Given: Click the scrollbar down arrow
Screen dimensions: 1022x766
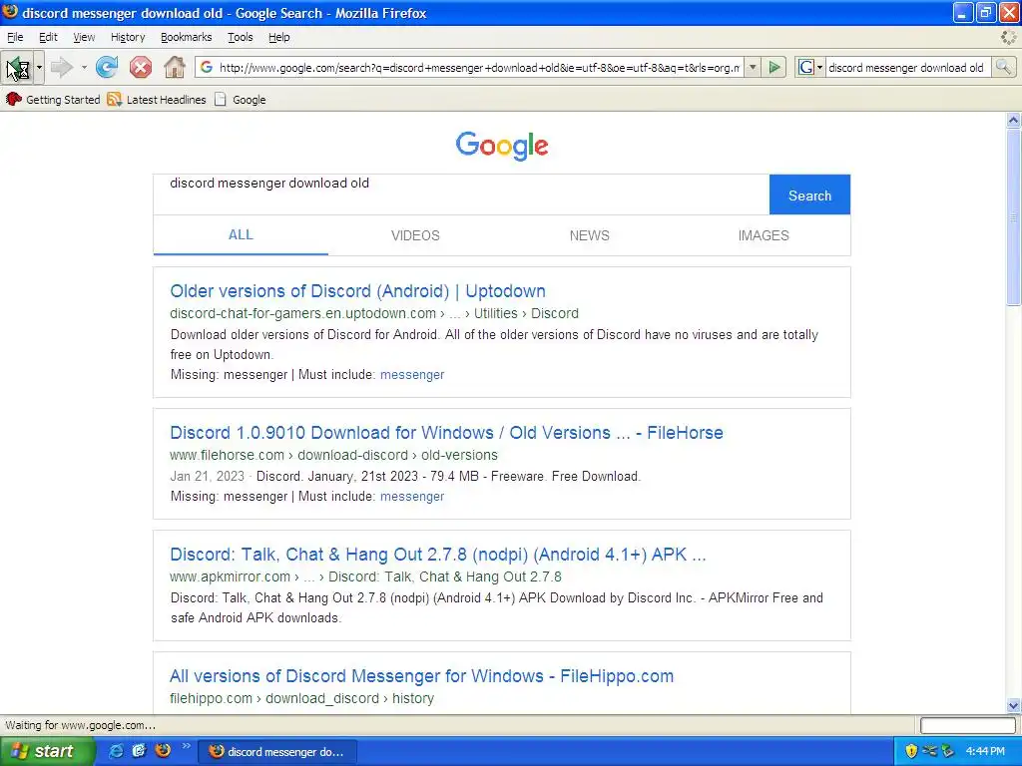Looking at the screenshot, I should pyautogui.click(x=1013, y=705).
